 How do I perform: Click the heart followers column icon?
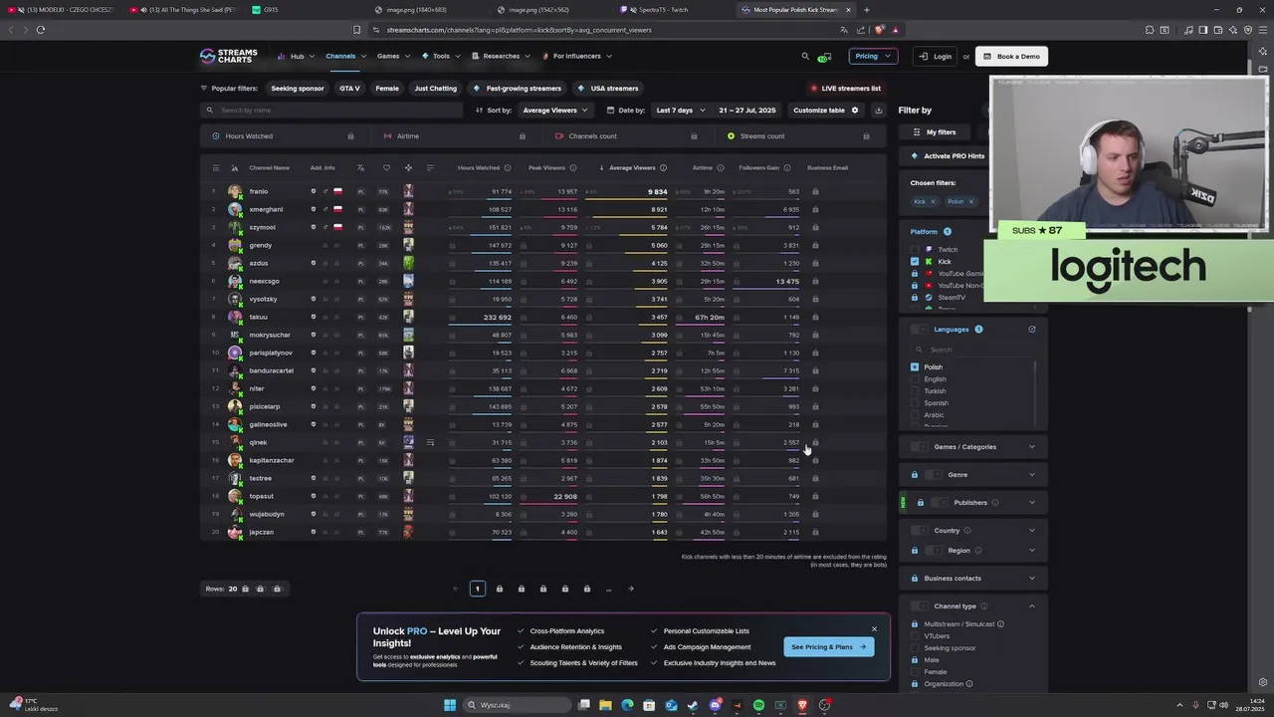pyautogui.click(x=386, y=167)
